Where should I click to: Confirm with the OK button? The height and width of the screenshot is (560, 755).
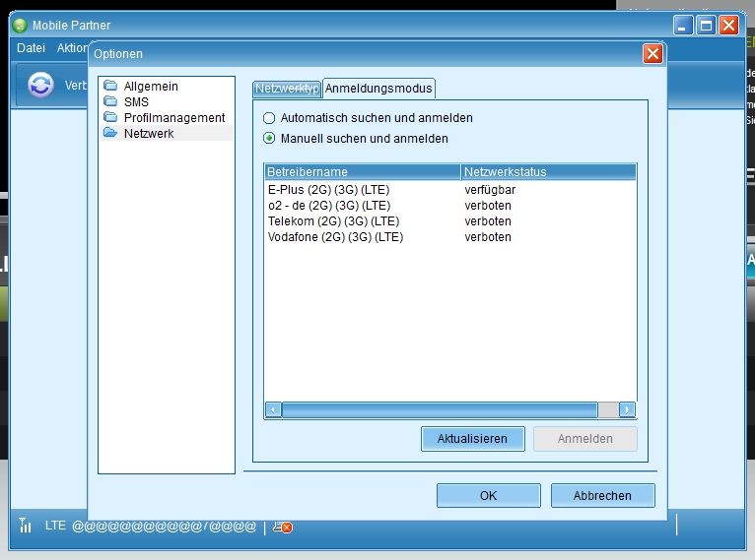click(x=488, y=496)
